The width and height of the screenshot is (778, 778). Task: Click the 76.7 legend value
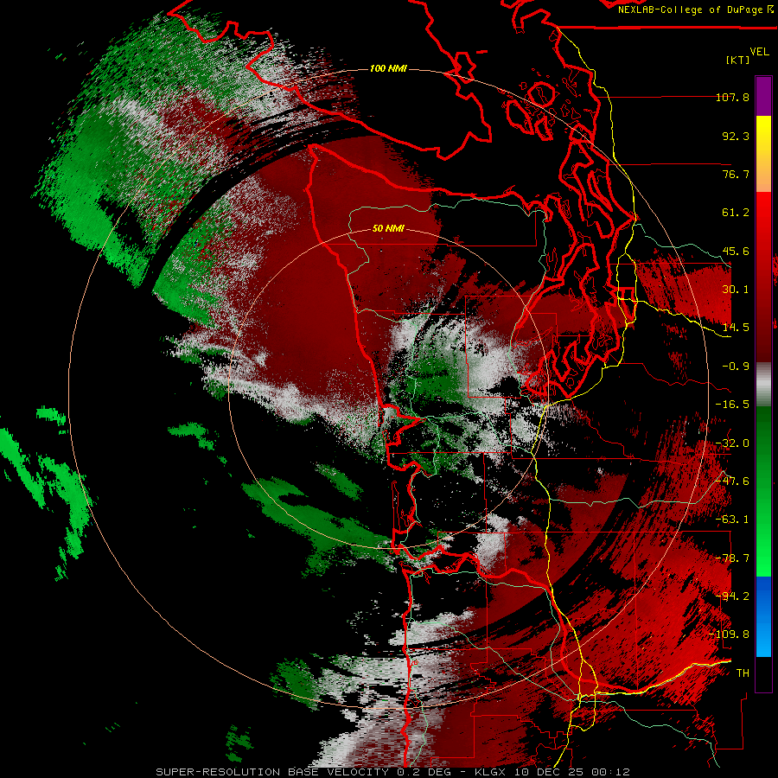736,174
